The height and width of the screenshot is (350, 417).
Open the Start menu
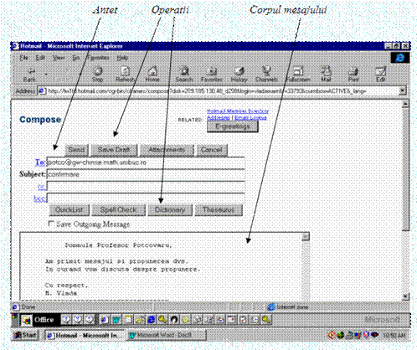pyautogui.click(x=25, y=335)
